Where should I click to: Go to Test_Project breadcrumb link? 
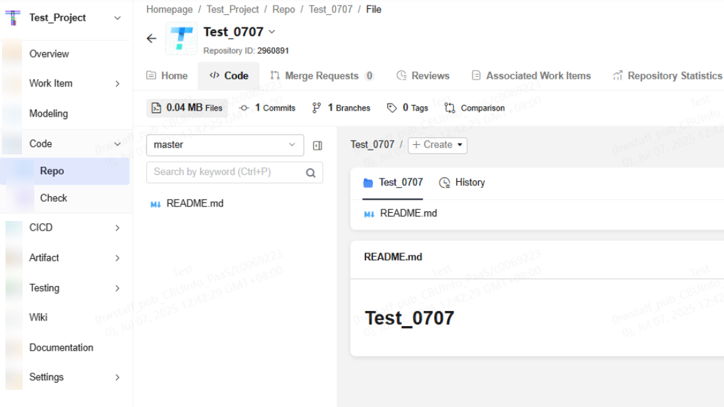233,10
